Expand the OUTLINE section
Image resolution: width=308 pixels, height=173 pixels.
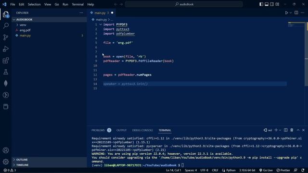pyautogui.click(x=50, y=160)
